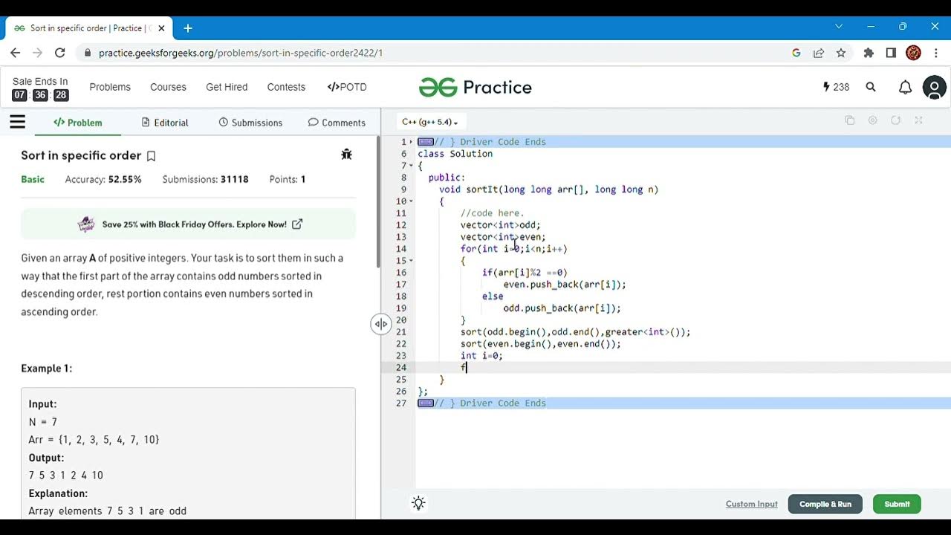Viewport: 951px width, 535px height.
Task: Open the Chrome profile avatar
Action: 914,53
